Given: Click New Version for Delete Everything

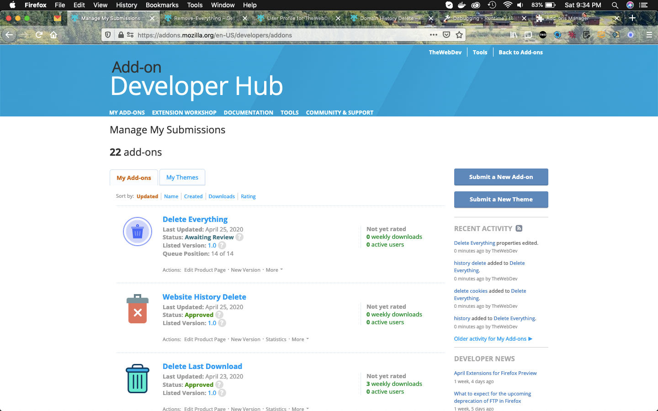Looking at the screenshot, I should pyautogui.click(x=245, y=270).
